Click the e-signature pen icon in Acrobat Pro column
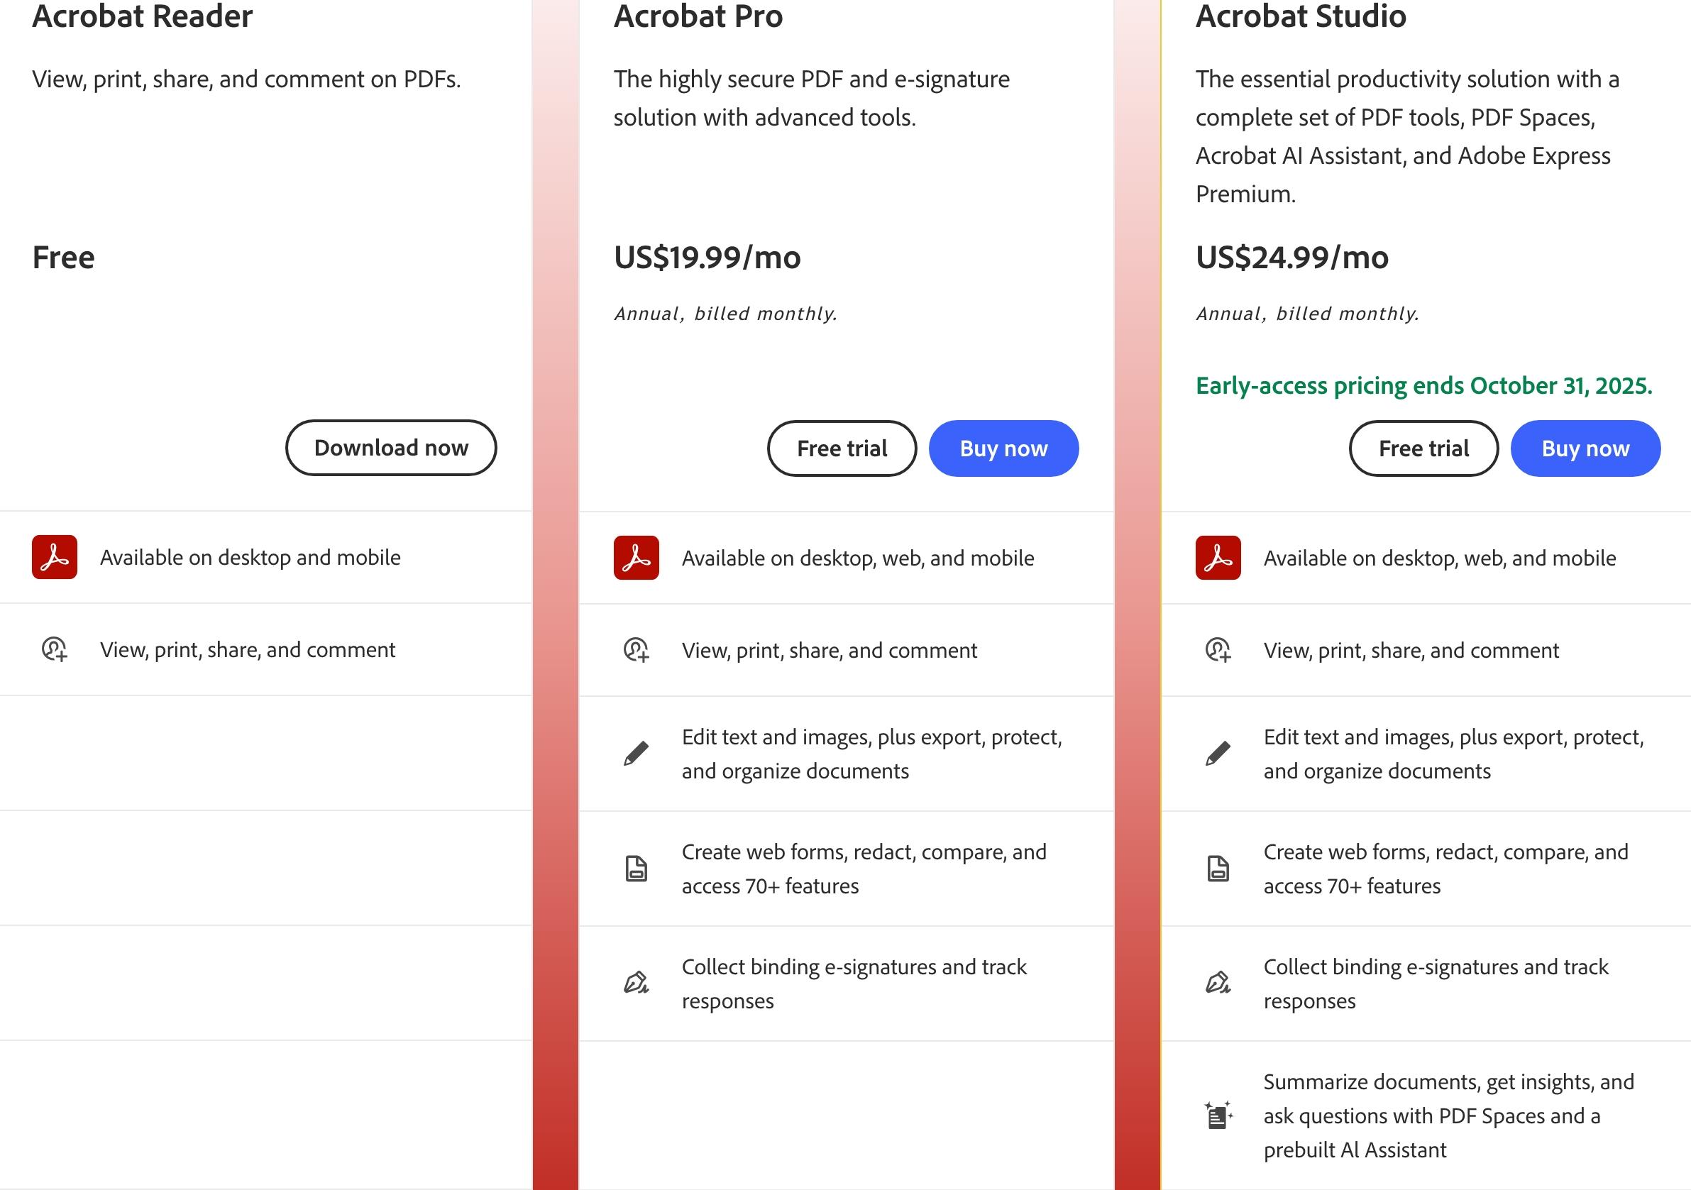The width and height of the screenshot is (1691, 1190). point(637,983)
